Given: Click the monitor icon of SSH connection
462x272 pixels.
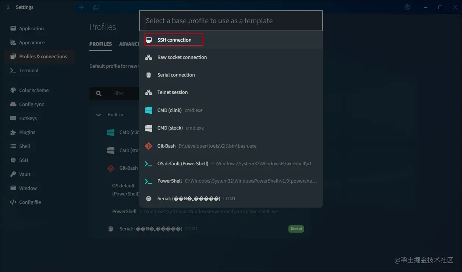Looking at the screenshot, I should pos(149,40).
